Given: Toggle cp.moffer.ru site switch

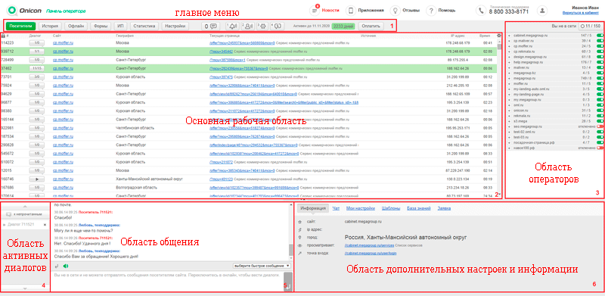Looking at the screenshot, I should pyautogui.click(x=600, y=46).
